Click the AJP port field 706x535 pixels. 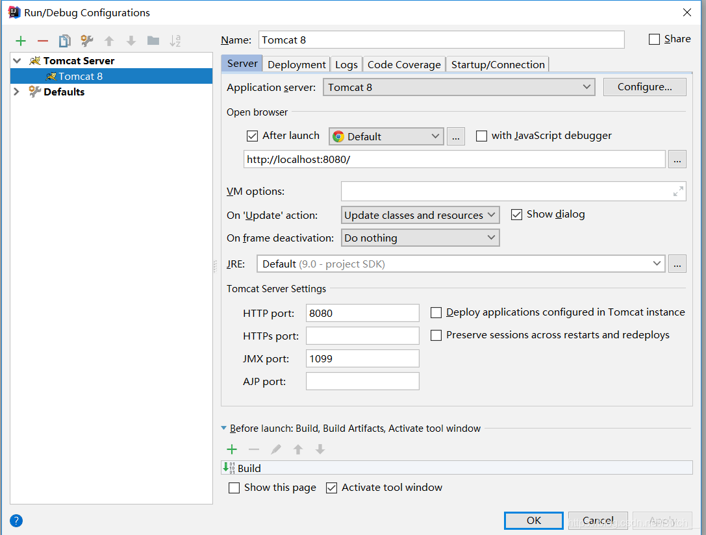pos(362,381)
